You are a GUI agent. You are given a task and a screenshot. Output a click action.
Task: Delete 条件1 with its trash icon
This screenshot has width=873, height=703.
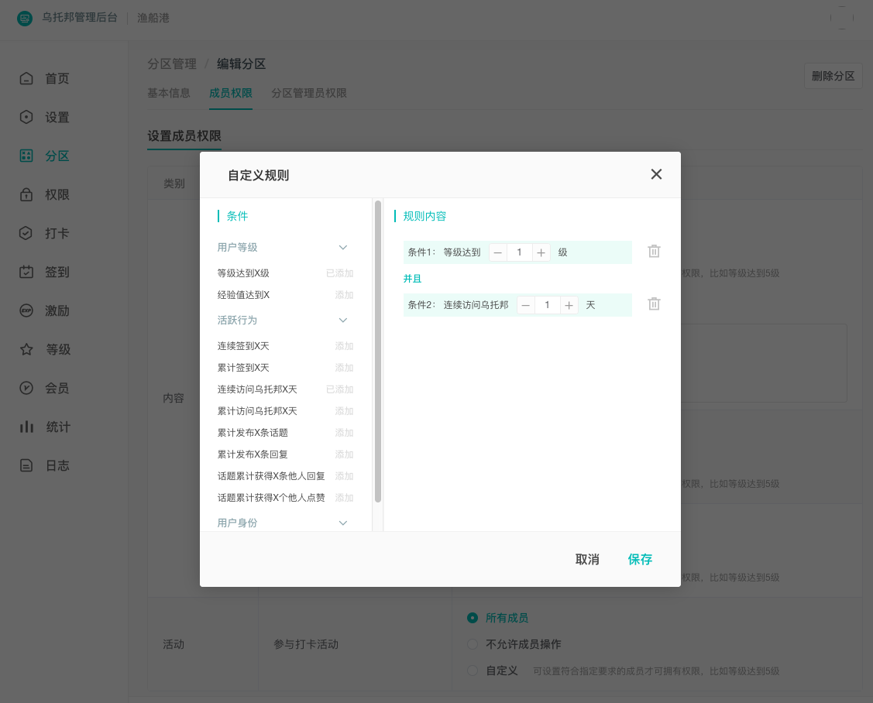655,252
